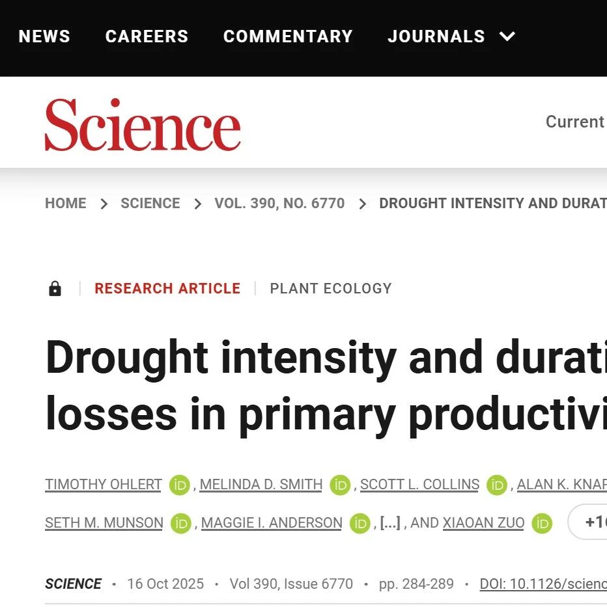607x607 pixels.
Task: Open the Current issue nav link
Action: [x=576, y=122]
